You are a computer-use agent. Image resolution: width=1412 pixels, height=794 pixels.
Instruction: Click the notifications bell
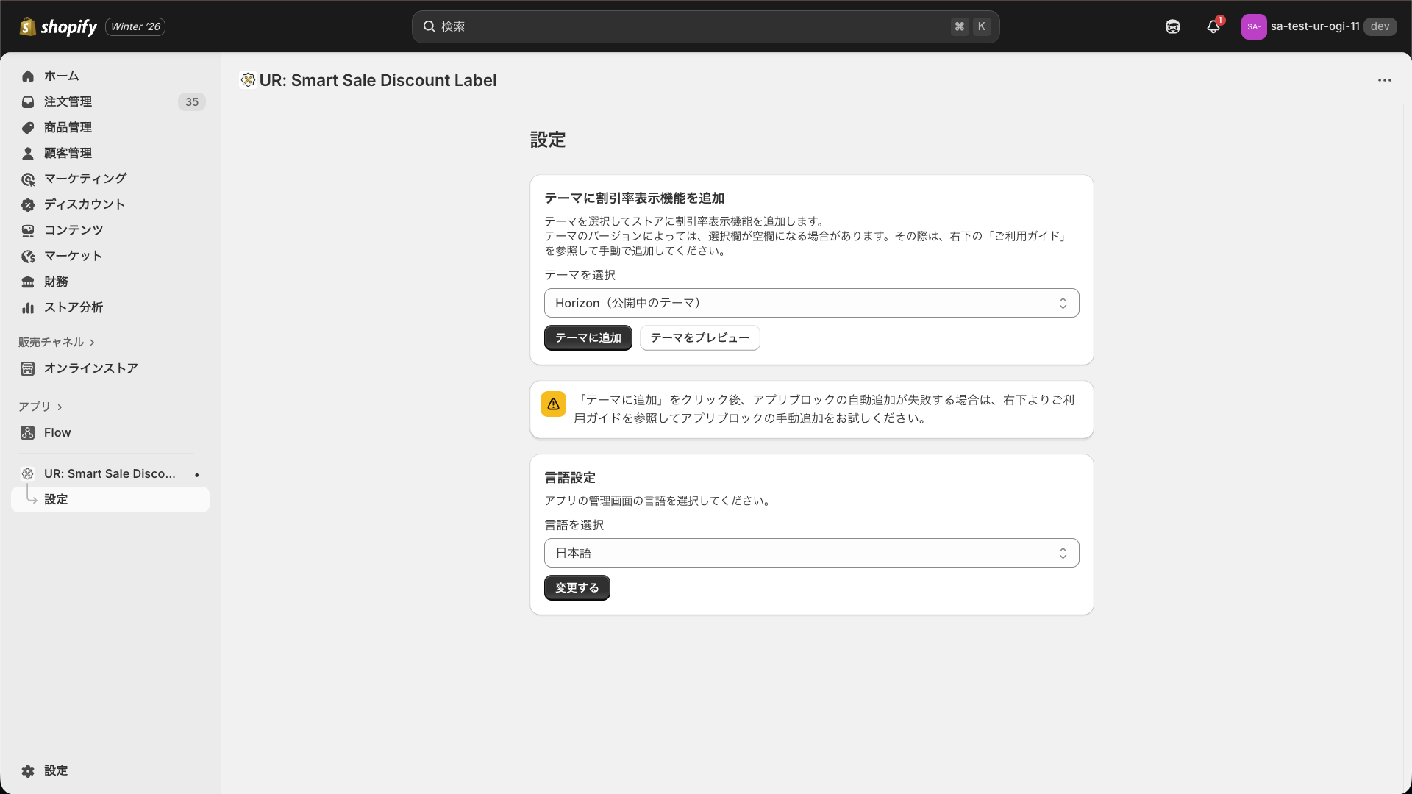(1213, 26)
